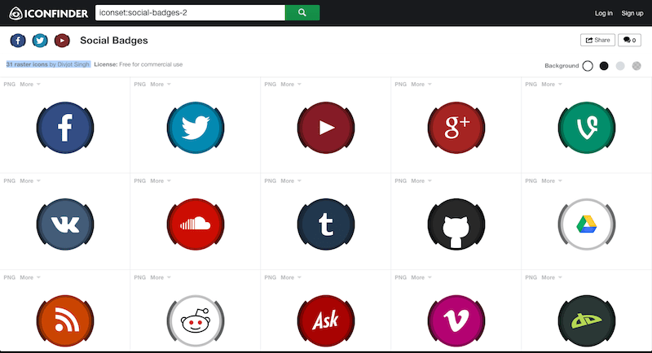Click the Facebook badge icon
This screenshot has height=353, width=652.
[x=65, y=126]
